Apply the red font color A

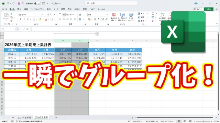[x=46, y=19]
